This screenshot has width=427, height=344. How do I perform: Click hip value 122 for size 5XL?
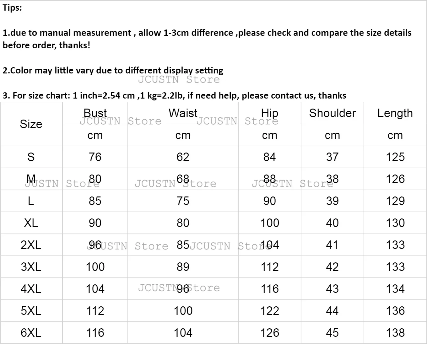coord(269,311)
